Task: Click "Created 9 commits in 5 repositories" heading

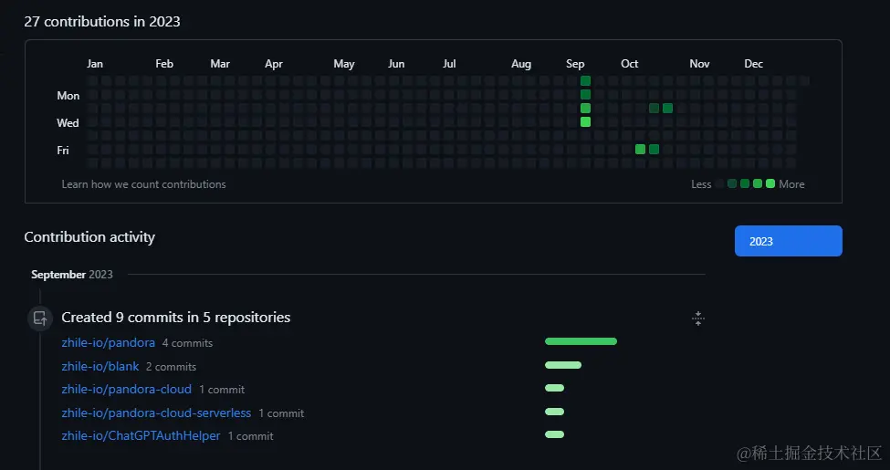Action: (175, 318)
